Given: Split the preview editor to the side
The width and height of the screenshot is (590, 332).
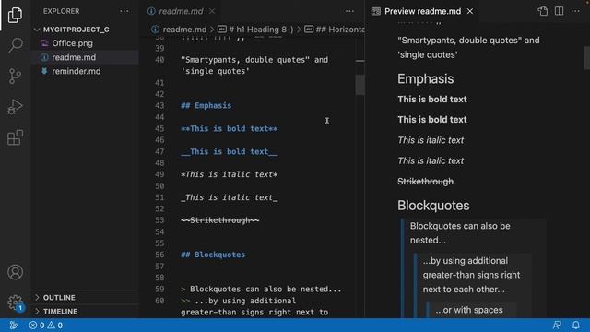Looking at the screenshot, I should pos(560,11).
